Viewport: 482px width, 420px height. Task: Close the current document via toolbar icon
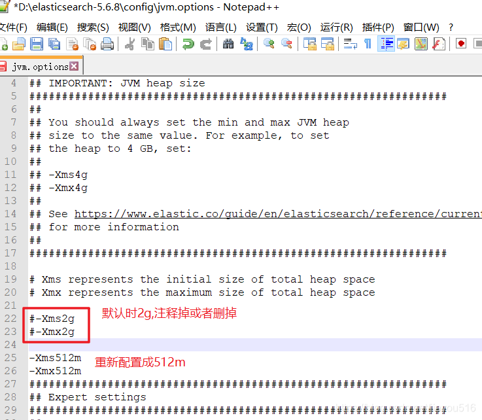(73, 44)
